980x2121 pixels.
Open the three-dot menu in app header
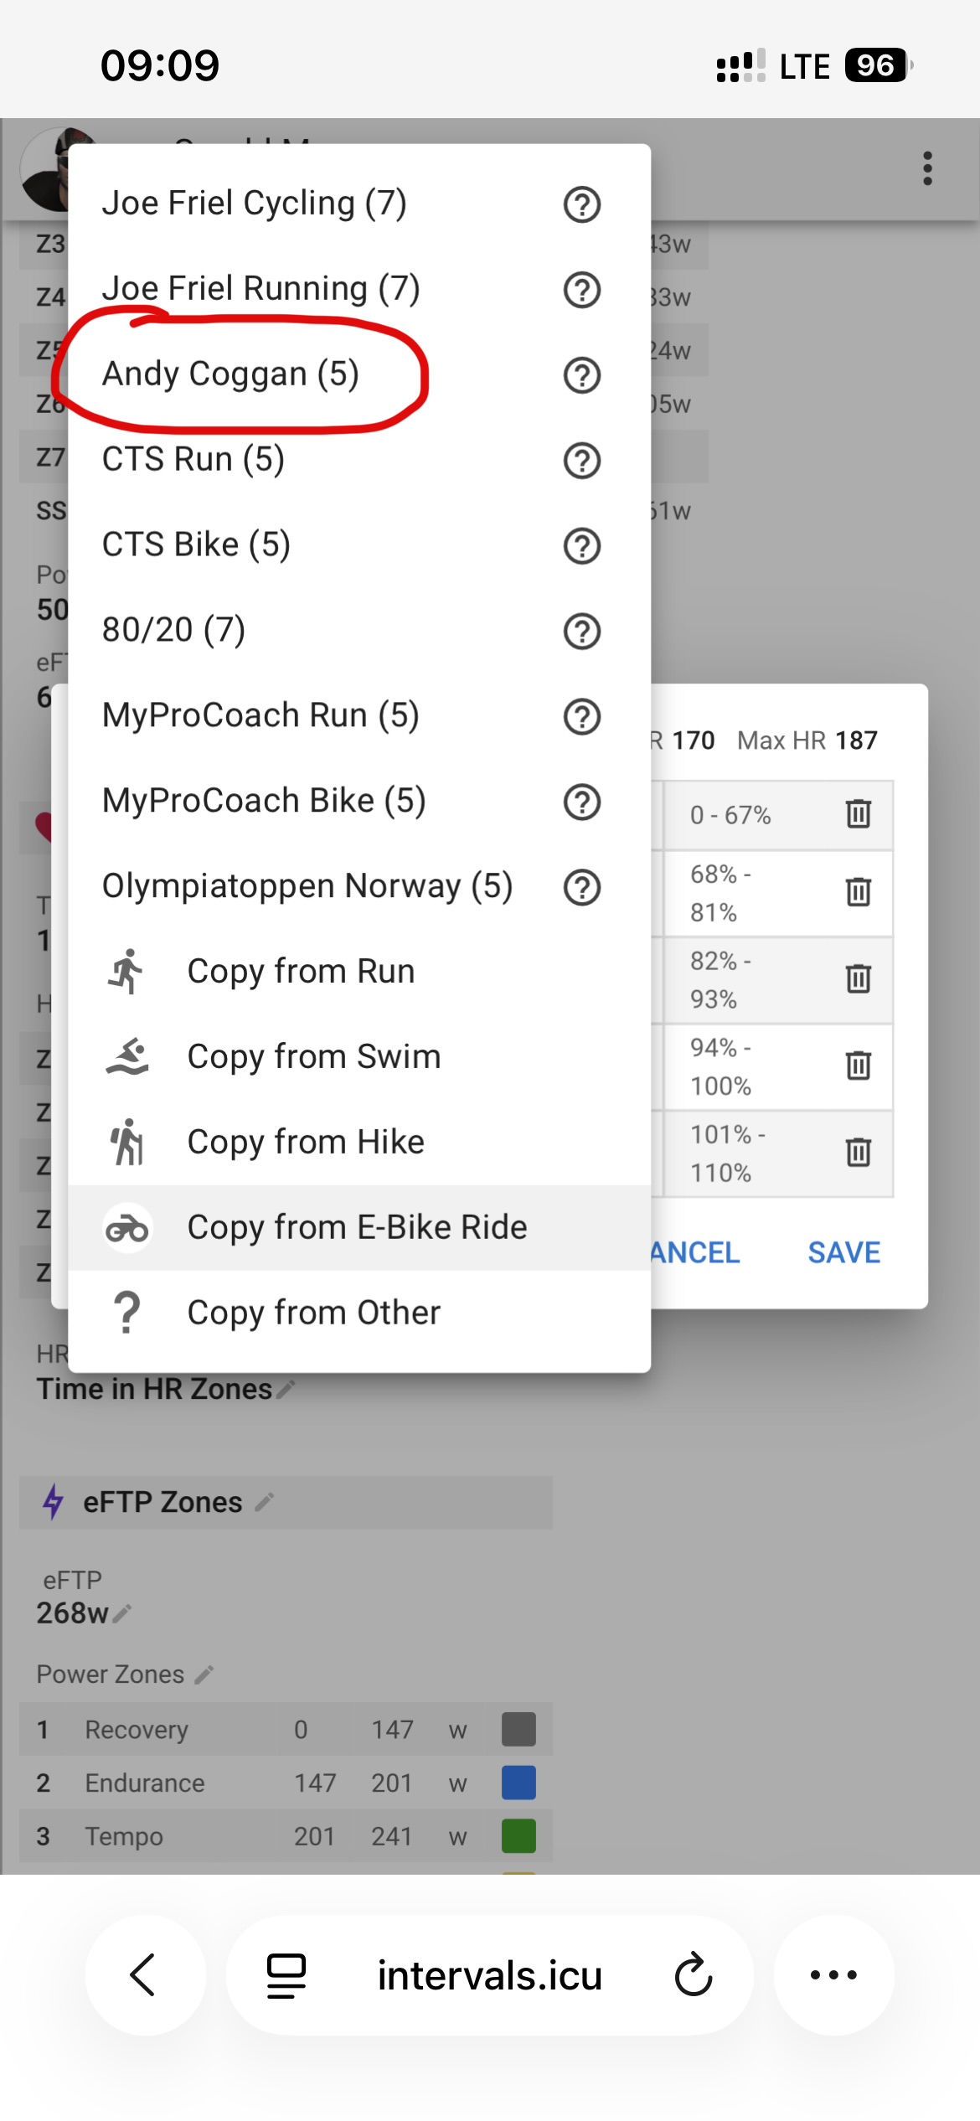click(927, 168)
